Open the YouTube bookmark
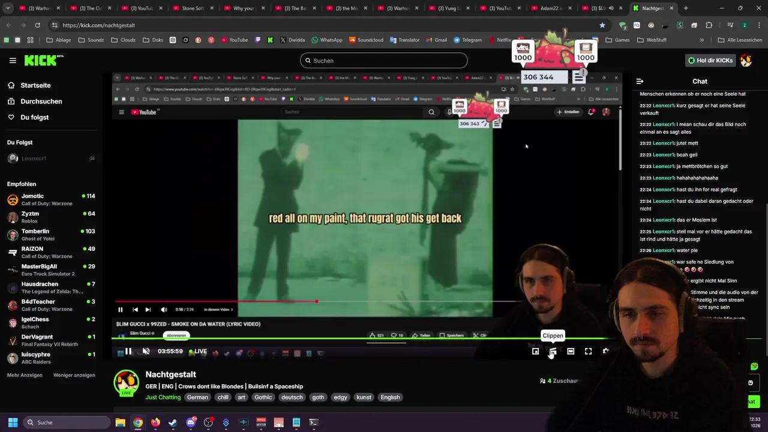 (x=234, y=40)
